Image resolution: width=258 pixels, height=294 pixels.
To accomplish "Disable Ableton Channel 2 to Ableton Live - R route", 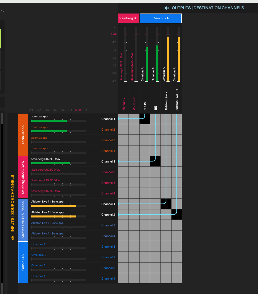I will point(177,215).
